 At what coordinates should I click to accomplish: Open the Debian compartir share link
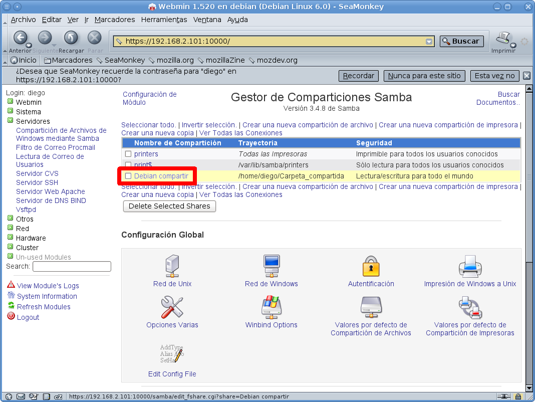point(161,176)
